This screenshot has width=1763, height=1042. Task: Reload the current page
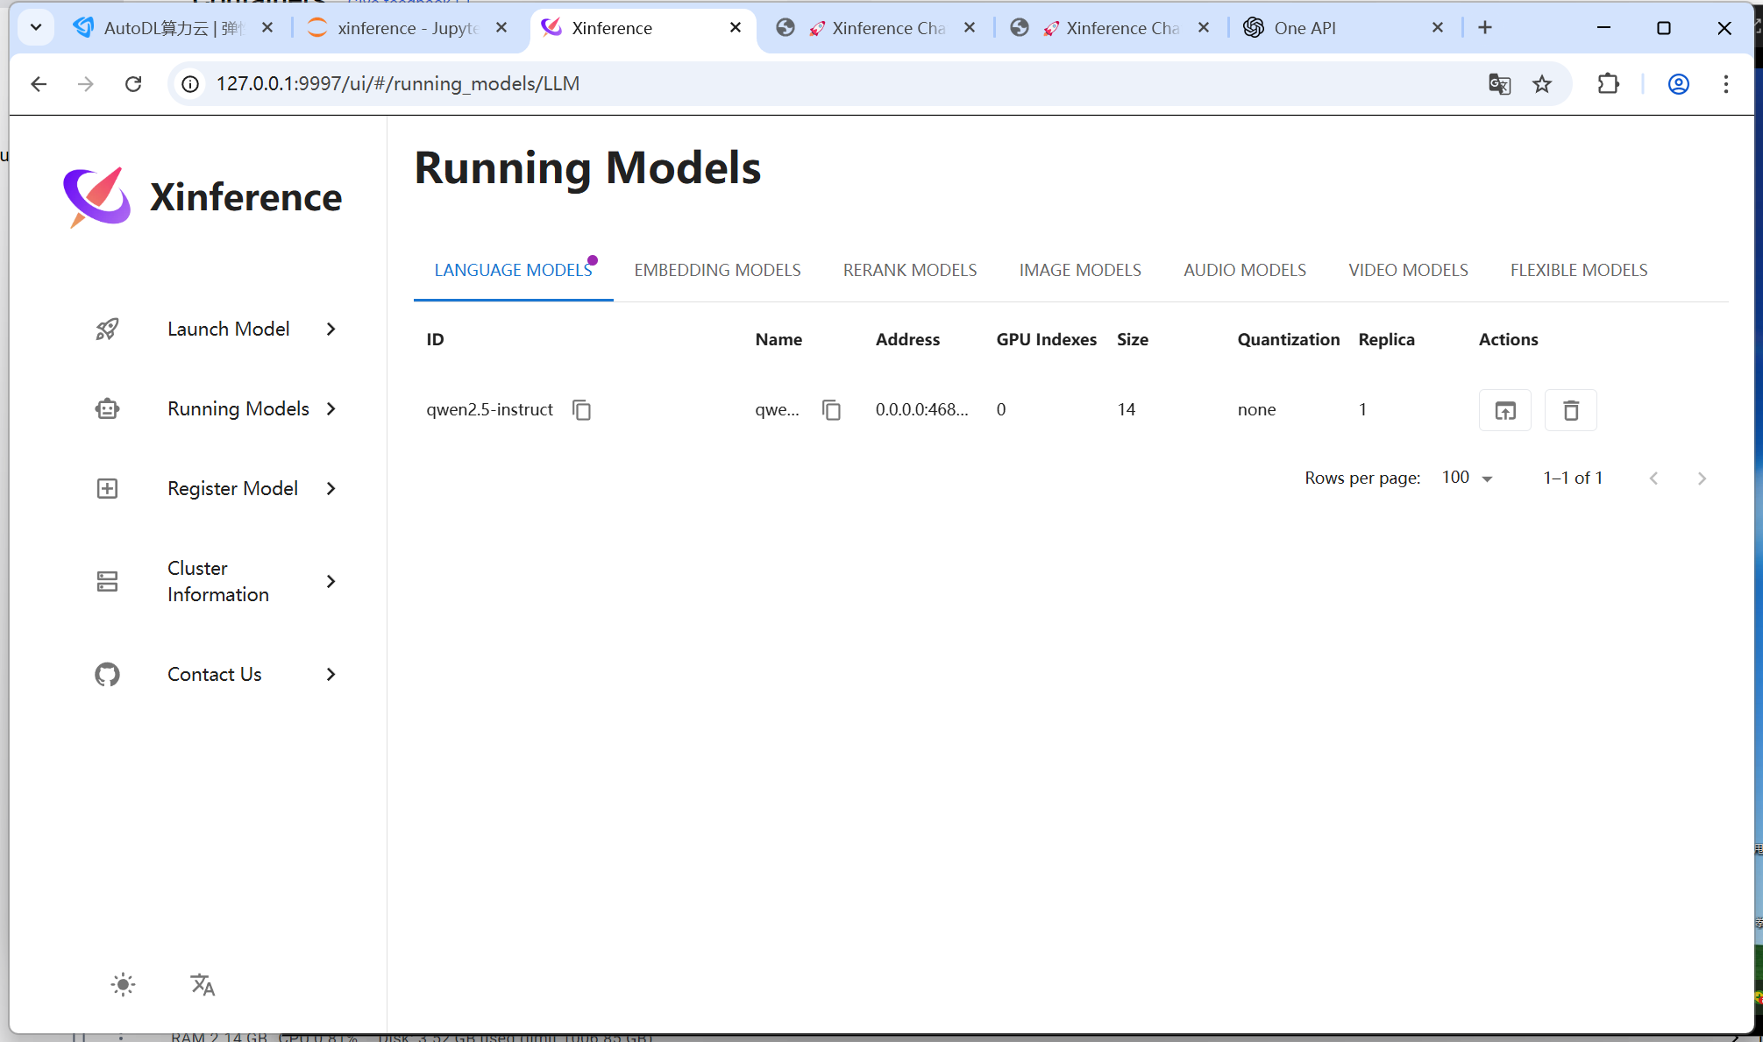(133, 84)
